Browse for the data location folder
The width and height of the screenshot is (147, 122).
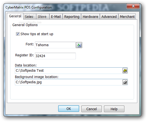(x=125, y=71)
